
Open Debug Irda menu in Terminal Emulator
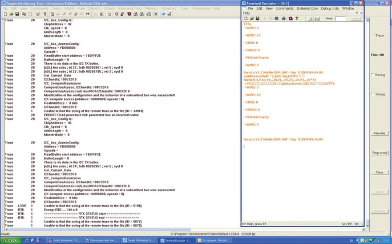(330, 8)
